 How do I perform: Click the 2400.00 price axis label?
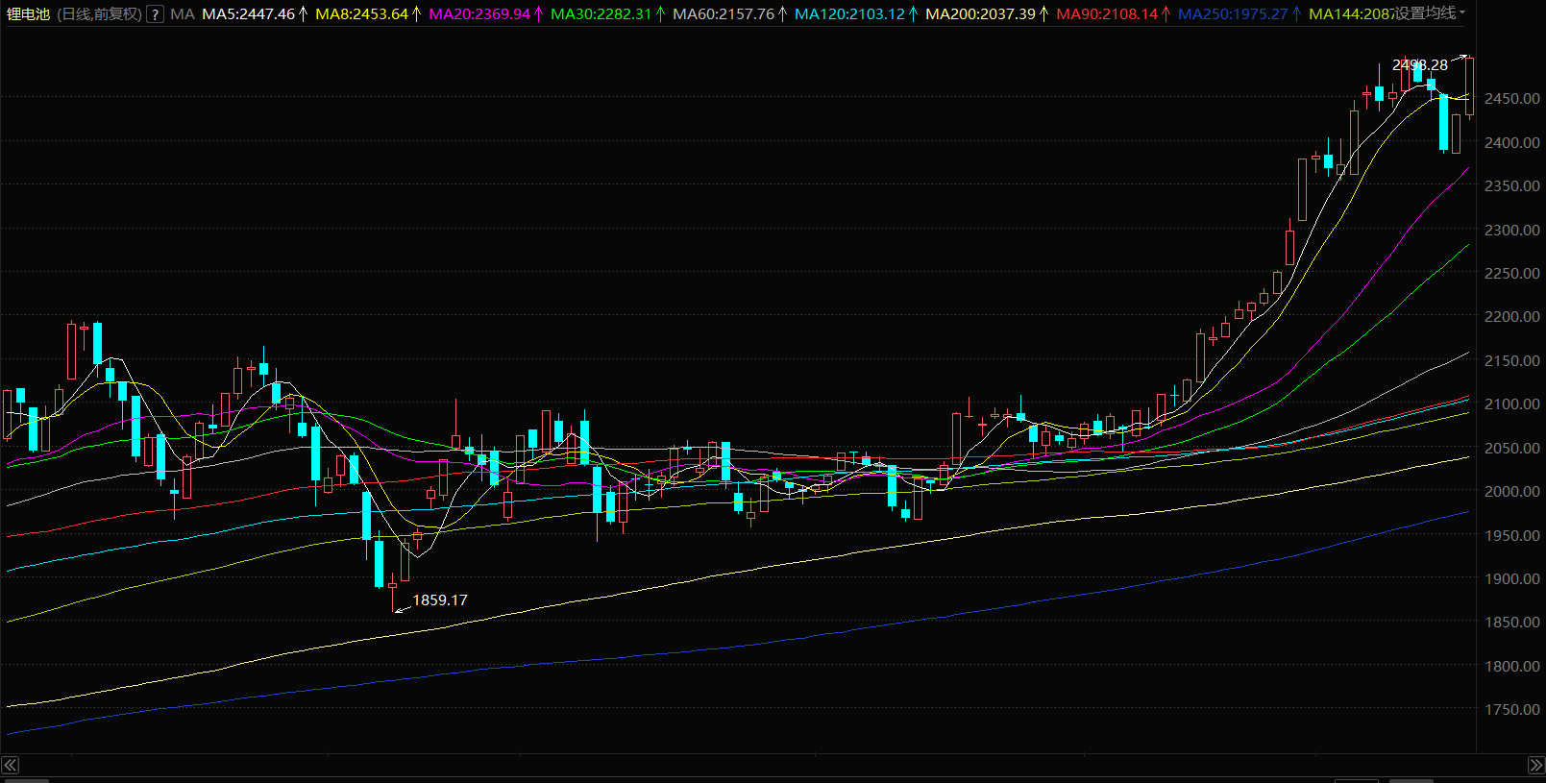1512,142
